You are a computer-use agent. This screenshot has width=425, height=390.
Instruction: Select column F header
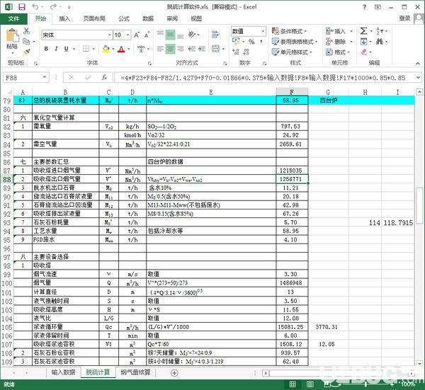(292, 92)
